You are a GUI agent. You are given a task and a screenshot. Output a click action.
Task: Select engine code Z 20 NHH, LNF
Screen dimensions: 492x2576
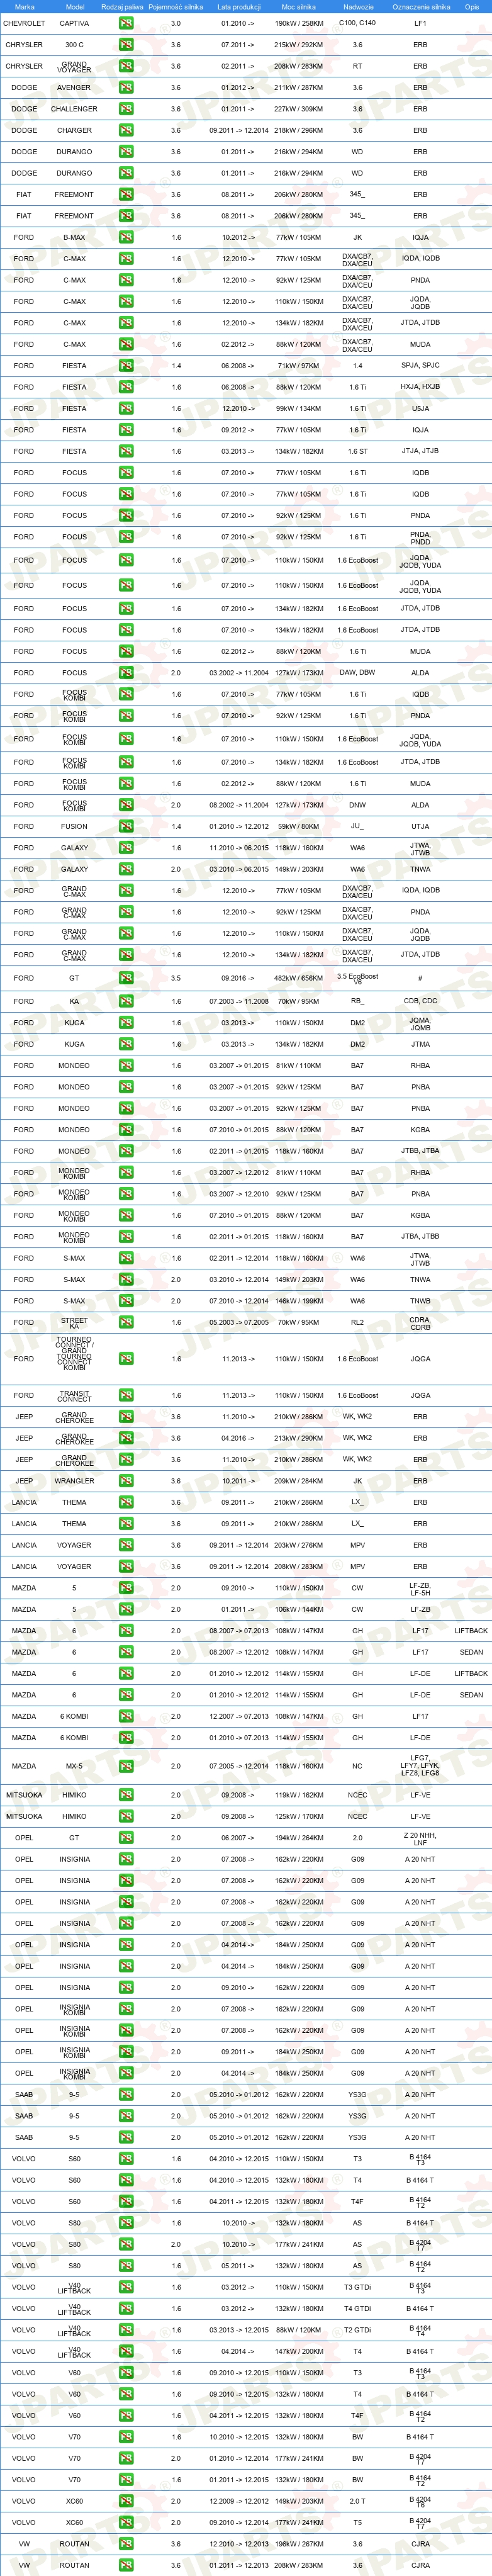coord(420,1838)
